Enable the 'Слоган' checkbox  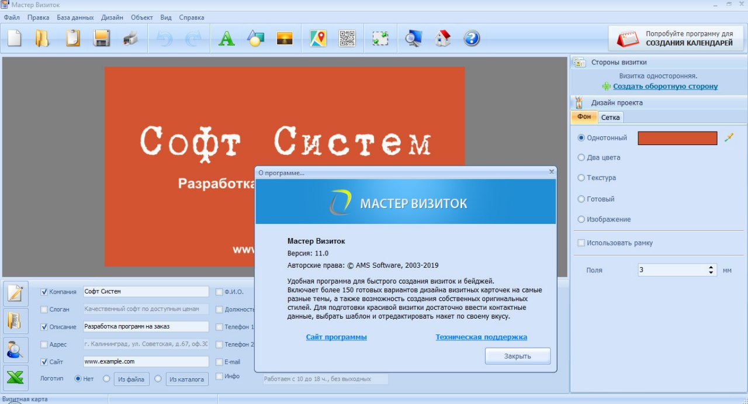pyautogui.click(x=44, y=309)
